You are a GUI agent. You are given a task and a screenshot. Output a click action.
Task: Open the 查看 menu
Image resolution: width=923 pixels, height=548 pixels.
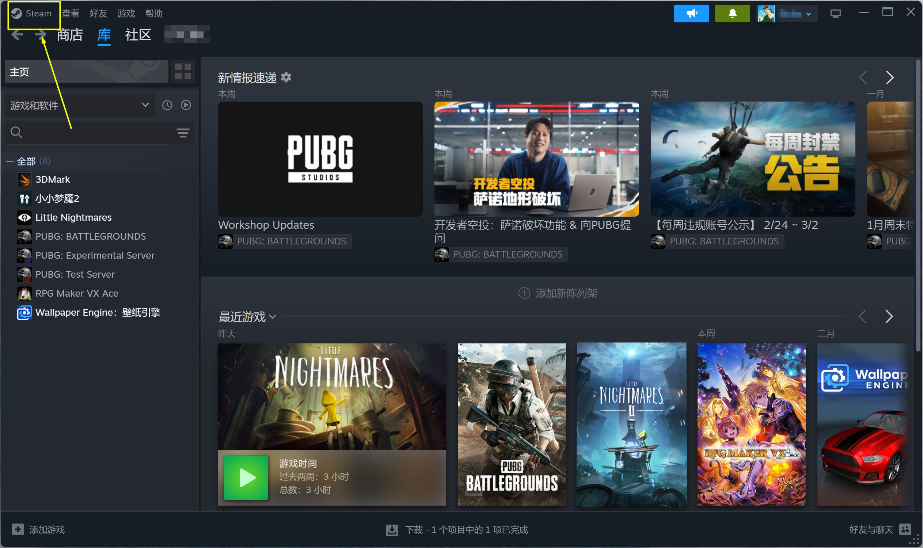pyautogui.click(x=71, y=13)
